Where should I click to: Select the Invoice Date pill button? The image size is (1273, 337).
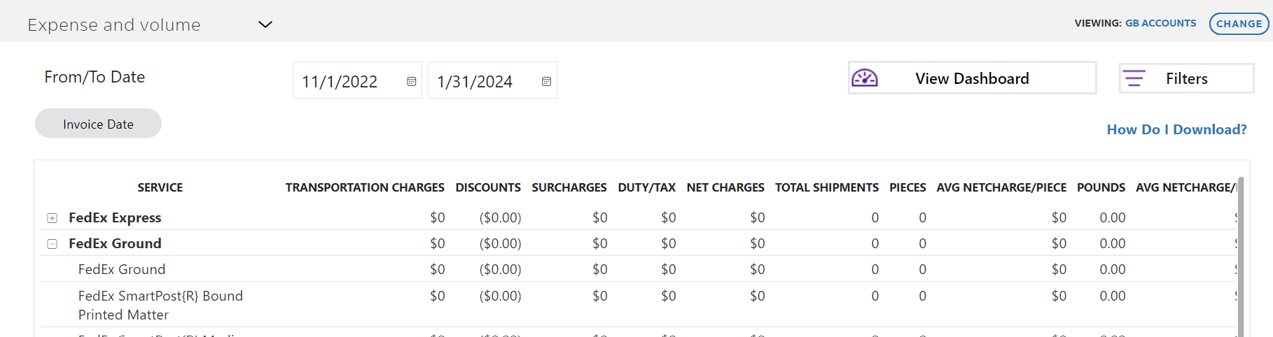(x=98, y=124)
